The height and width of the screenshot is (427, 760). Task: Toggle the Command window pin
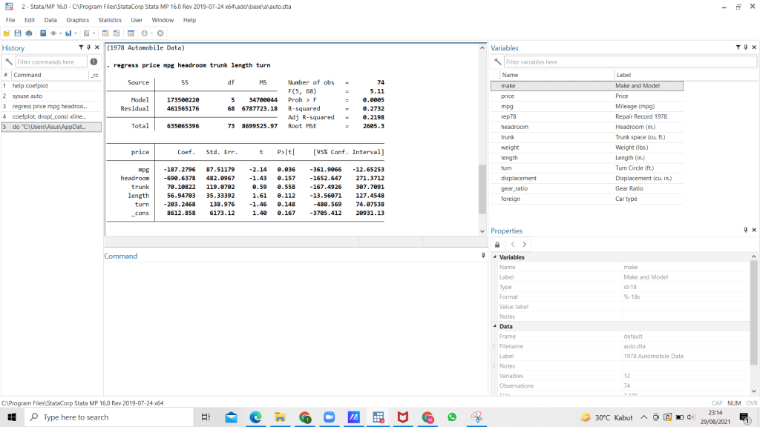(482, 255)
